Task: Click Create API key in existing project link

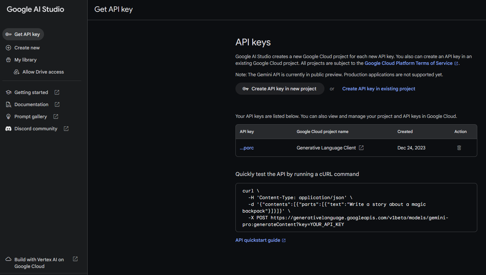Action: tap(379, 89)
